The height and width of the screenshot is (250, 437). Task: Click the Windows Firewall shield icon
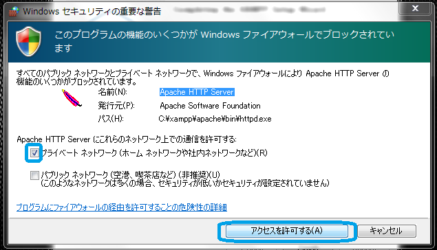[28, 42]
